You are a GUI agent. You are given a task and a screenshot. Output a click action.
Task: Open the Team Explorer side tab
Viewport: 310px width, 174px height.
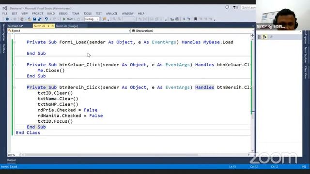[306, 55]
